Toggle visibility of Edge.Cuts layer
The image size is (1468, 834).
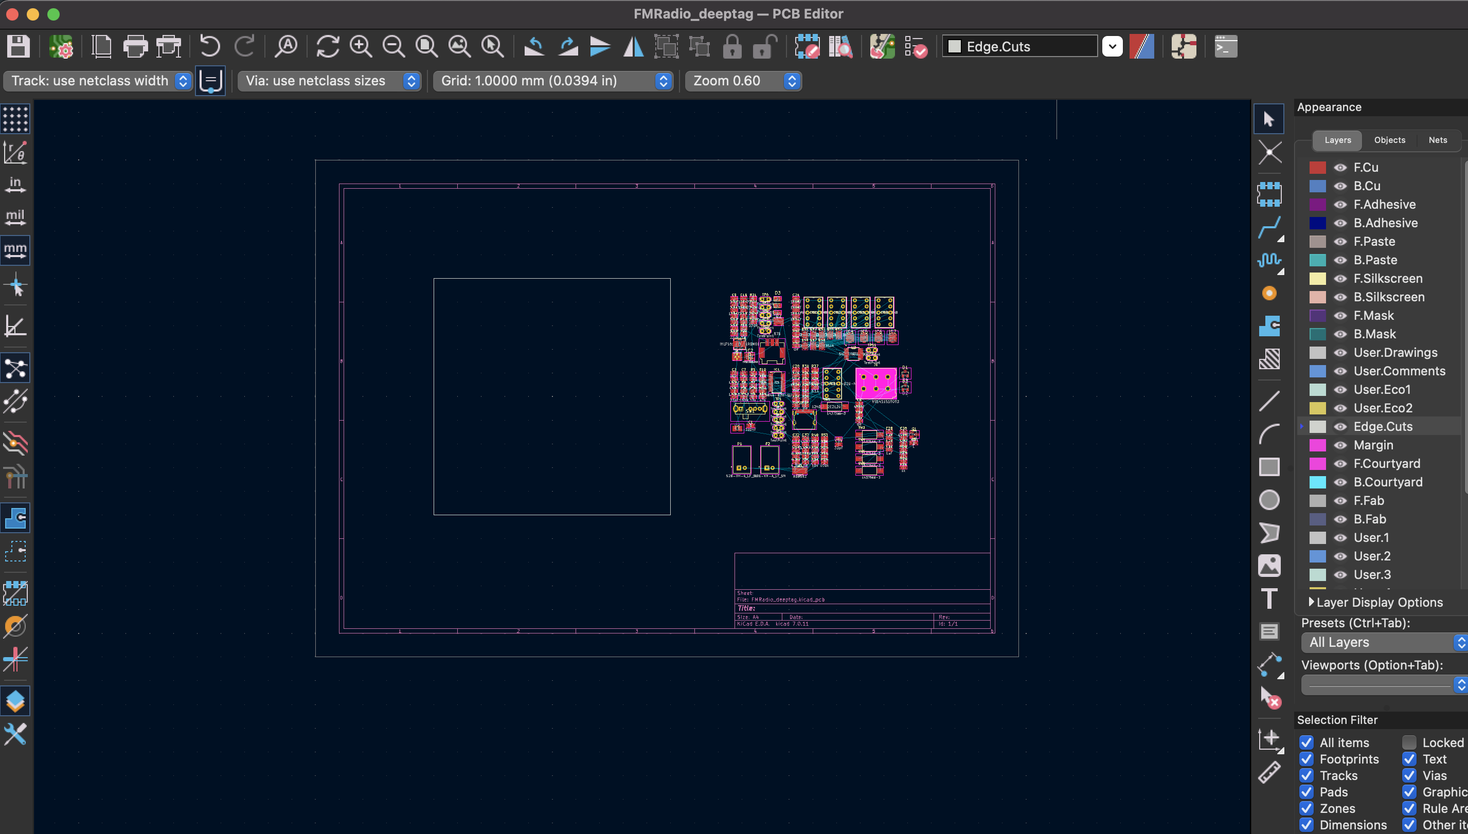click(1341, 426)
